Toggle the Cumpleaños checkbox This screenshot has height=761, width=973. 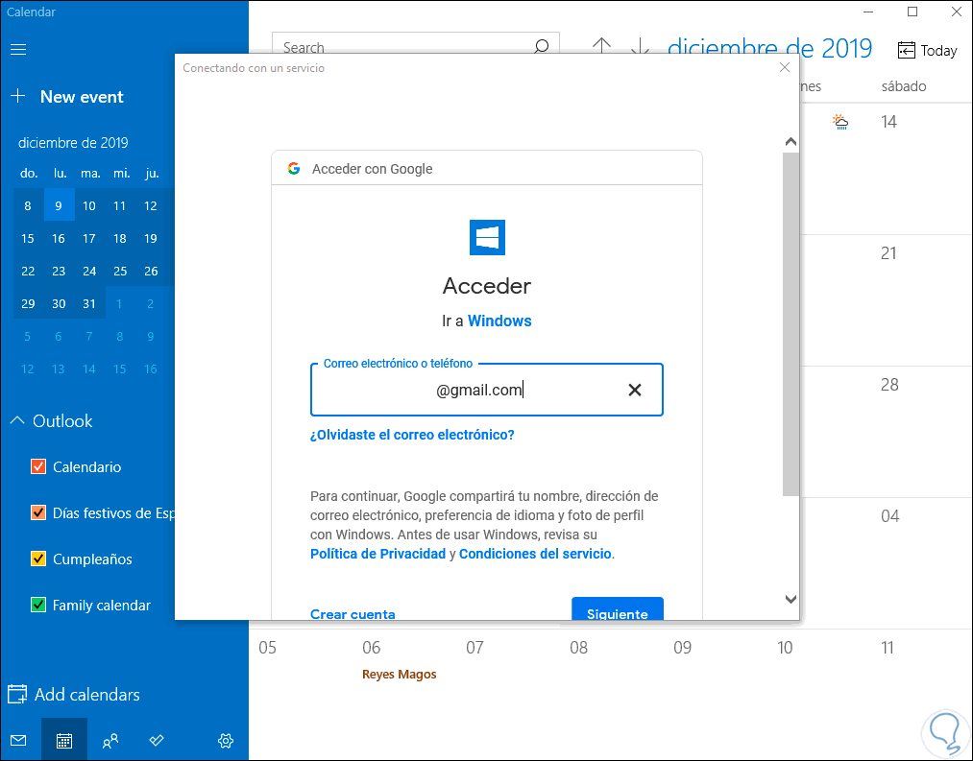pos(38,559)
